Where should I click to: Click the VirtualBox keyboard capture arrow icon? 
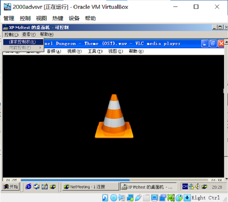[187, 198]
